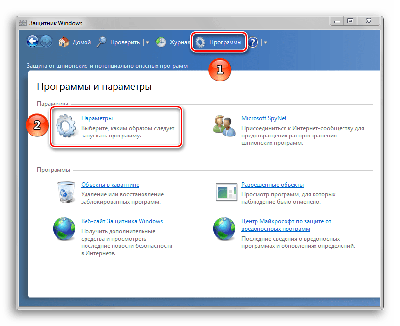Click the Microsoft SpyNet people icon
This screenshot has width=400, height=326.
pyautogui.click(x=224, y=126)
